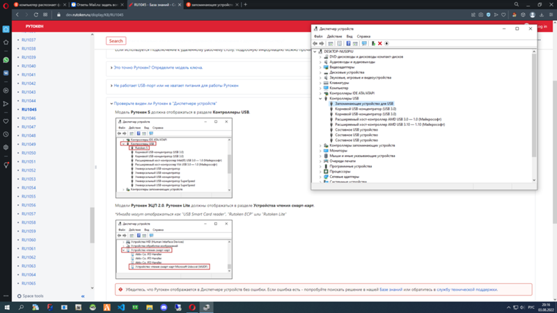Click РУТОКЕН logo in red header
557x313 pixels.
34,26
